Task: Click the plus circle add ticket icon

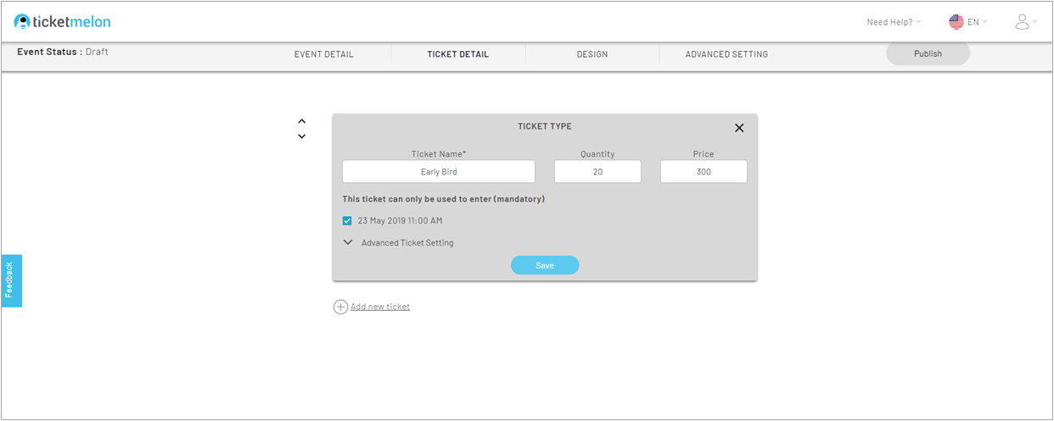Action: 340,307
